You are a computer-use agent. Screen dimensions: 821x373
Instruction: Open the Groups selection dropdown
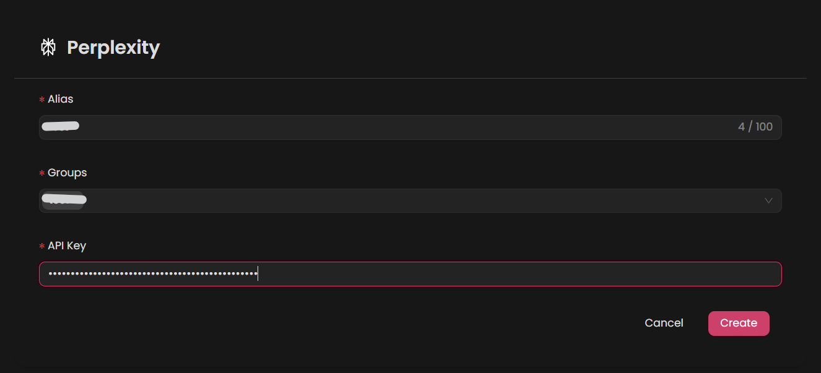pyautogui.click(x=409, y=200)
